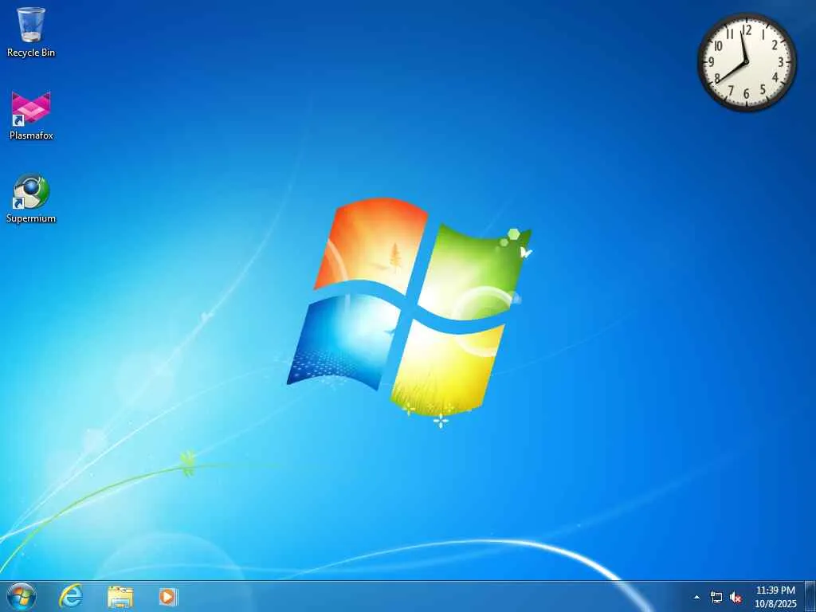816x612 pixels.
Task: Click the muted volume speaker icon
Action: [736, 598]
